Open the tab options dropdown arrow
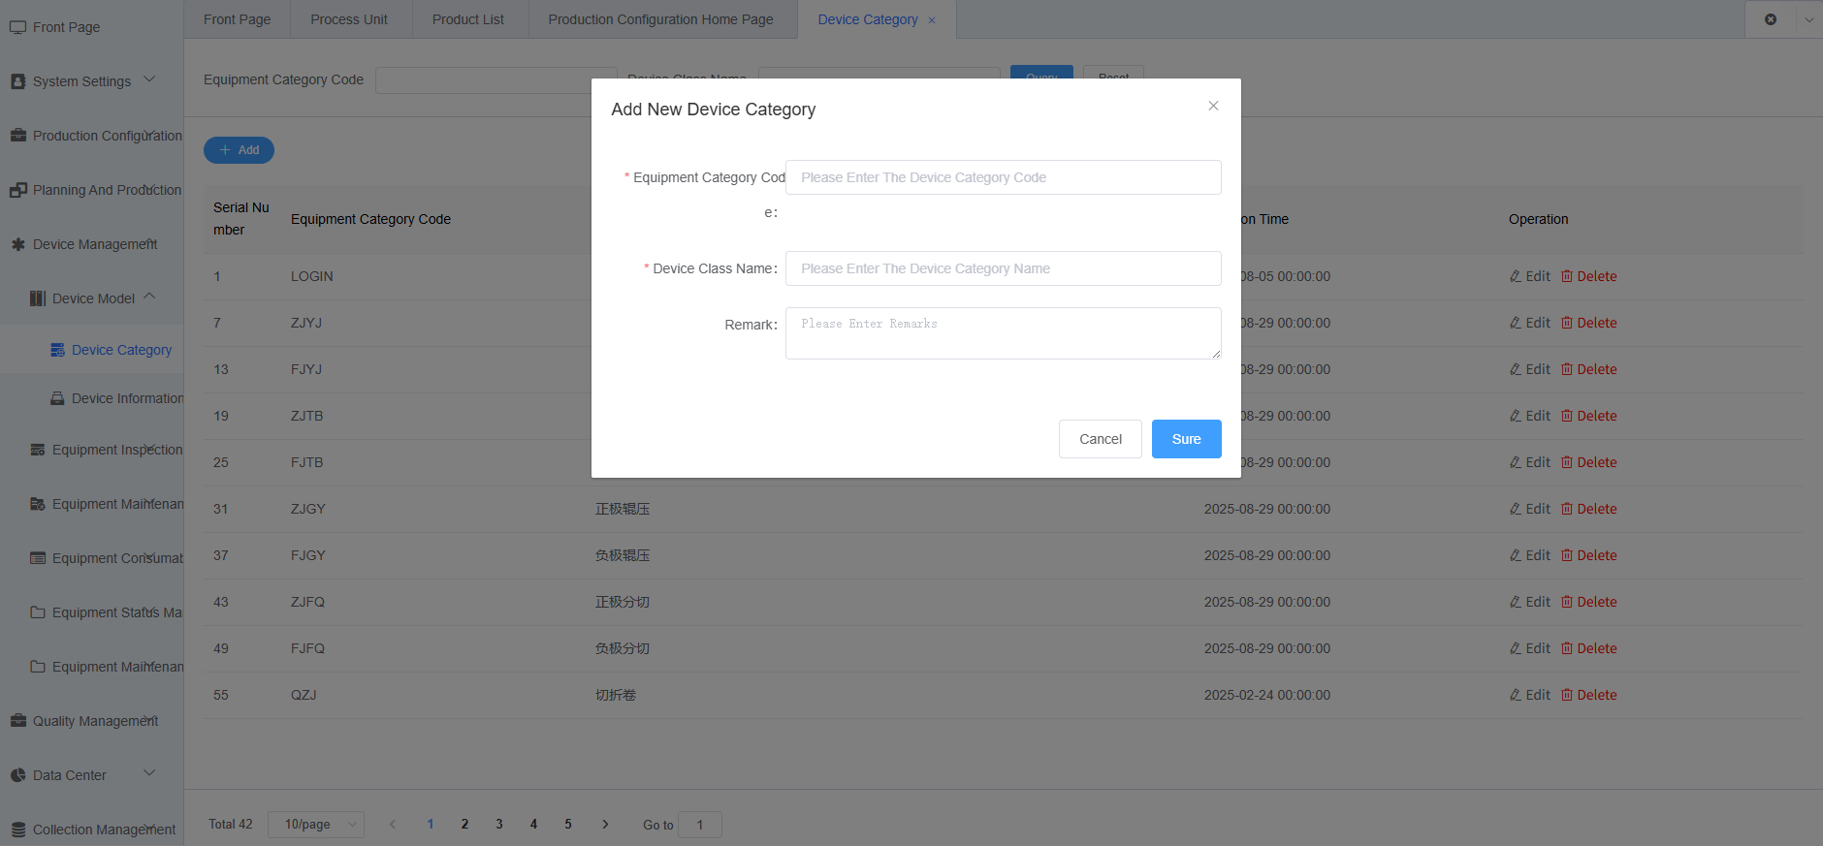The height and width of the screenshot is (846, 1823). tap(1808, 19)
